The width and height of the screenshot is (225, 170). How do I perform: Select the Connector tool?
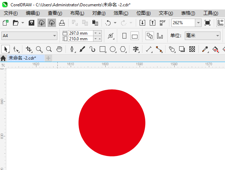point(159,49)
